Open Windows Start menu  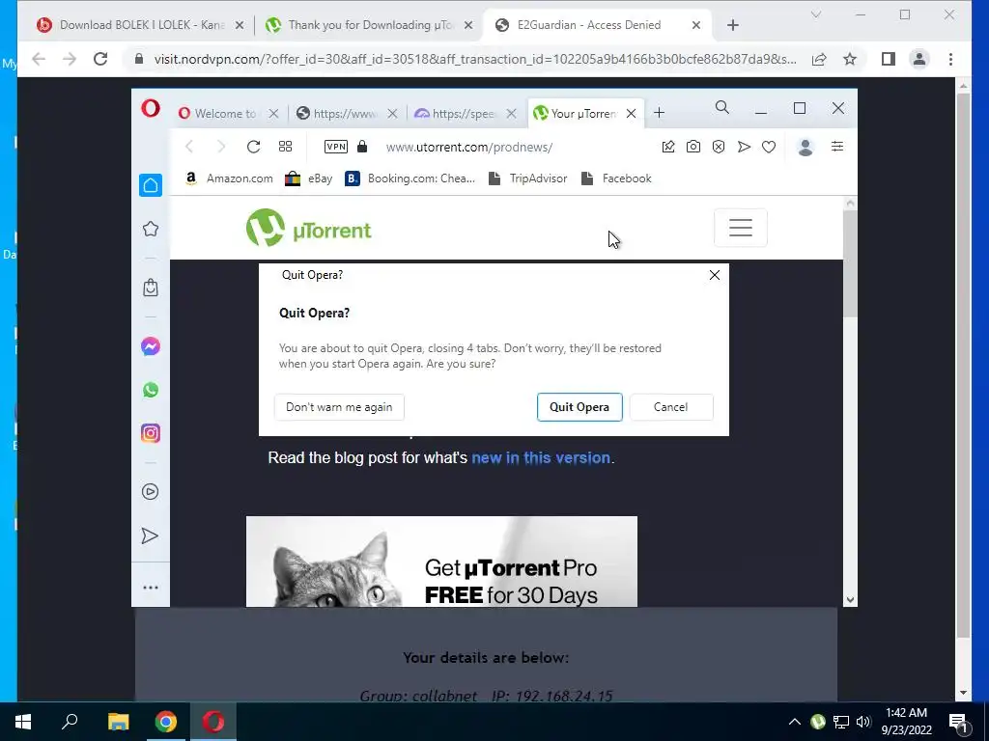(23, 722)
